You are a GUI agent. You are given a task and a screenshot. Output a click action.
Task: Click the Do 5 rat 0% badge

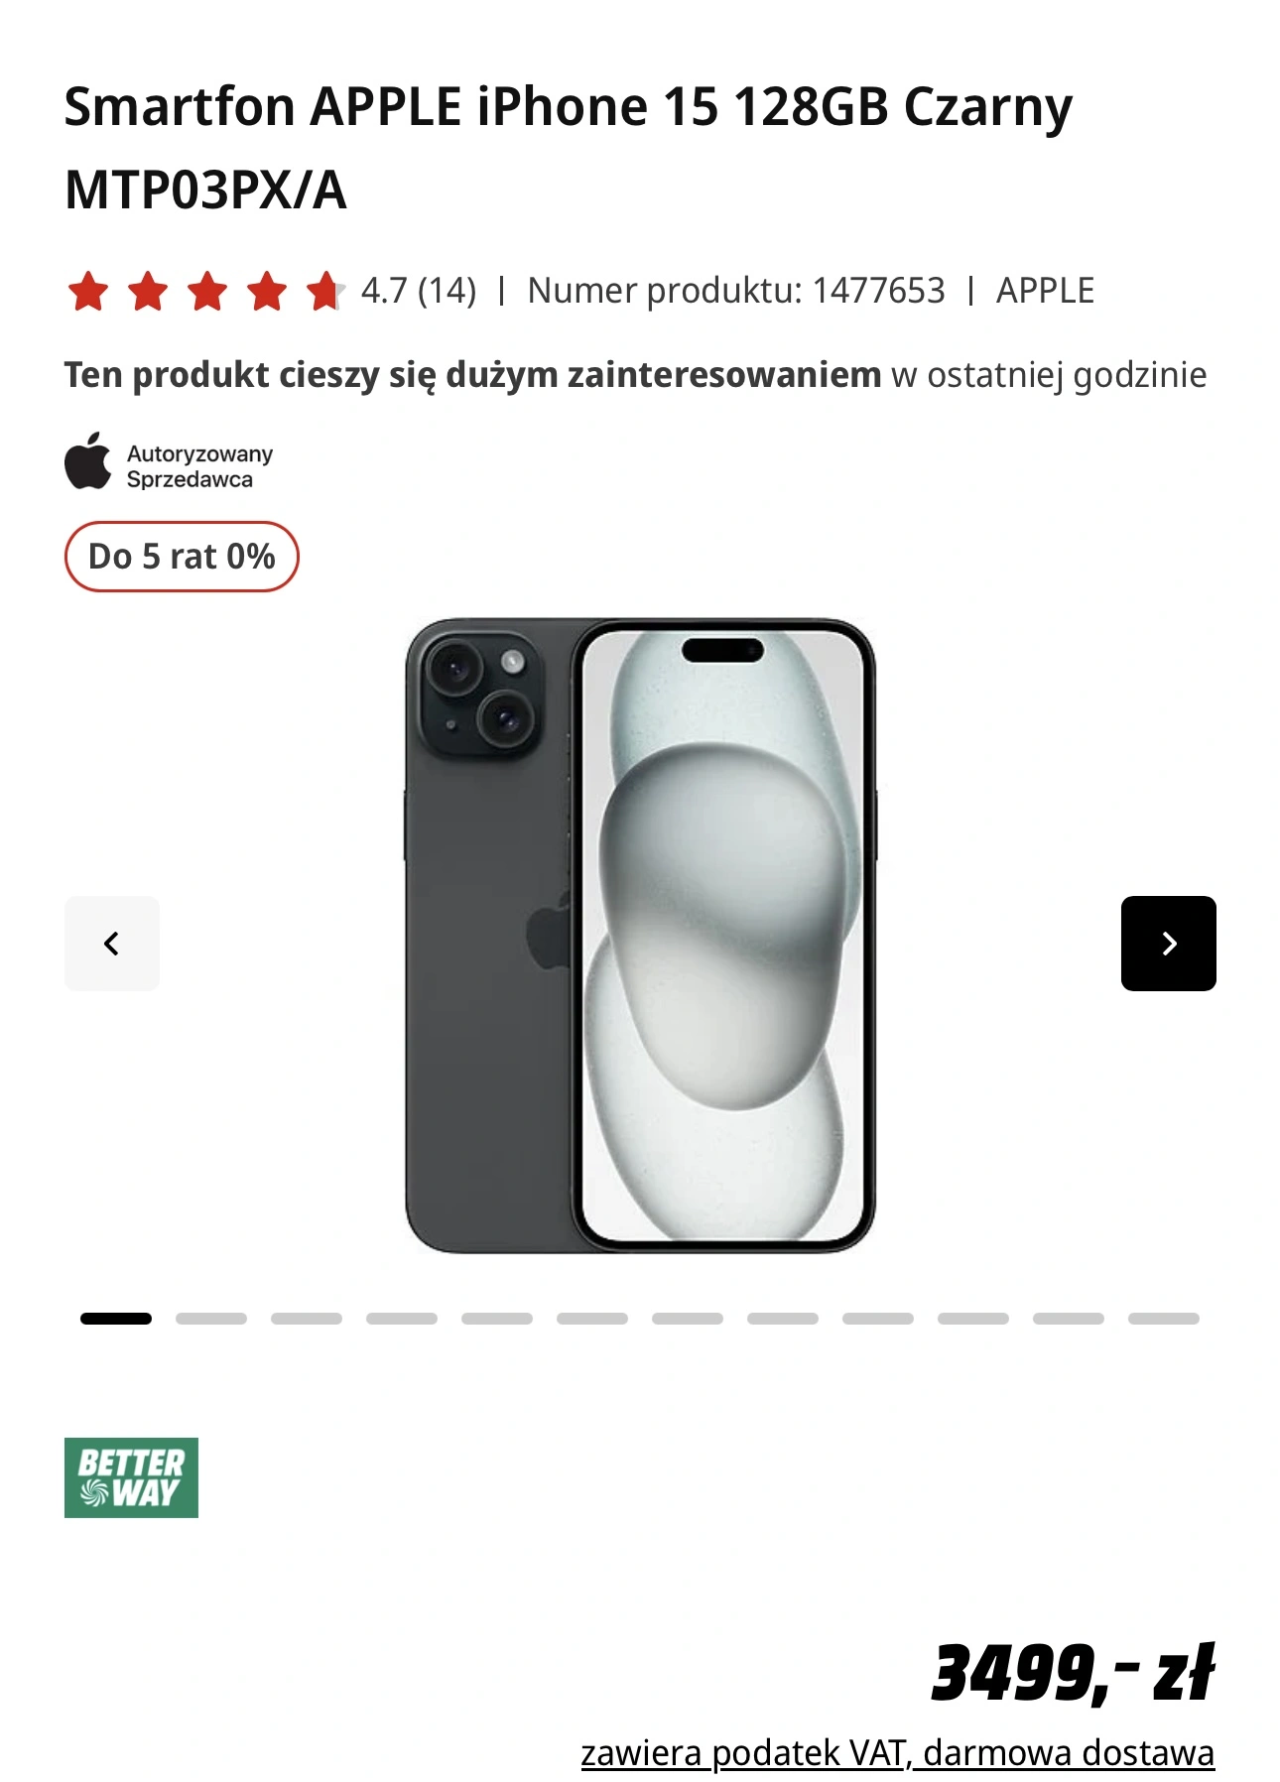(182, 557)
